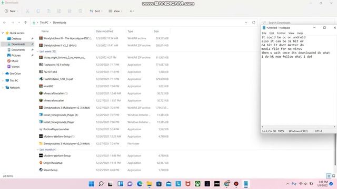Expand address bar history dropdown
The image size is (337, 189).
tap(246, 23)
